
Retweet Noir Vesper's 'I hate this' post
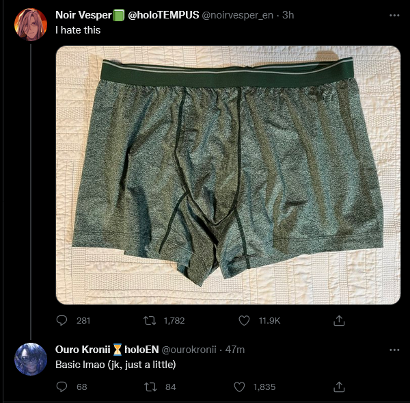coord(150,320)
